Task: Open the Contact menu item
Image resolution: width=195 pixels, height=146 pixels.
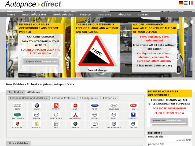Action: click(143, 14)
